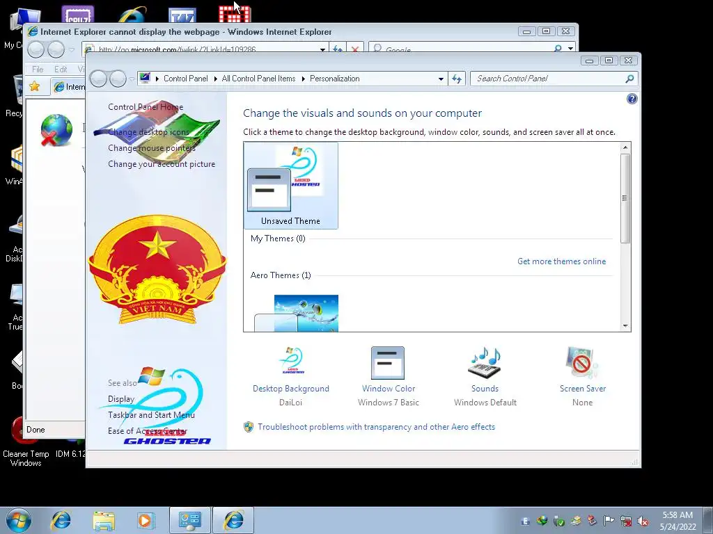Viewport: 713px width, 534px height.
Task: Open the Sounds settings icon
Action: [x=485, y=362]
